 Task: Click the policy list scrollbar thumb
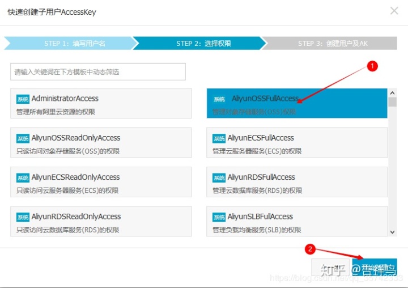tap(392, 102)
